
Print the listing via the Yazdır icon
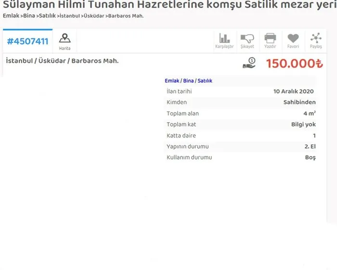coord(270,40)
